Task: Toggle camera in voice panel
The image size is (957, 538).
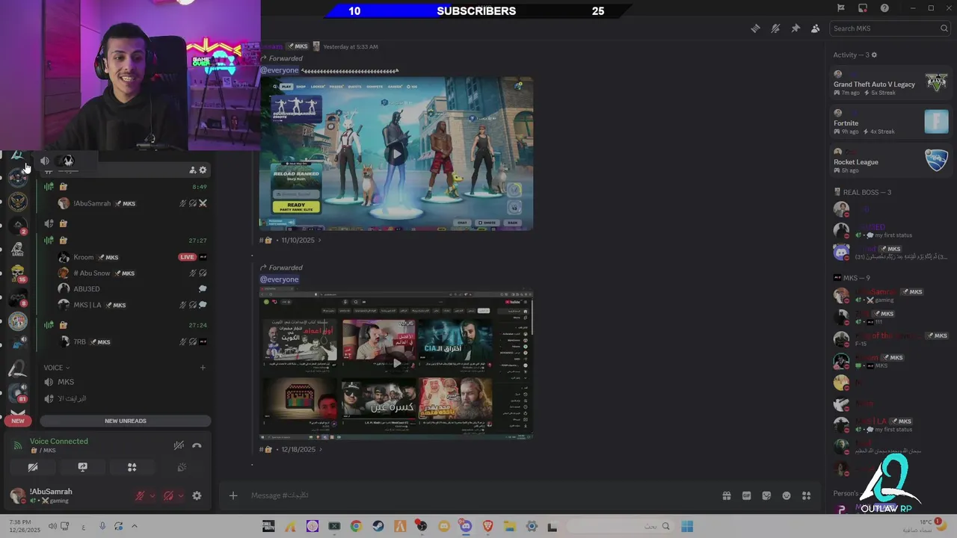Action: [33, 467]
